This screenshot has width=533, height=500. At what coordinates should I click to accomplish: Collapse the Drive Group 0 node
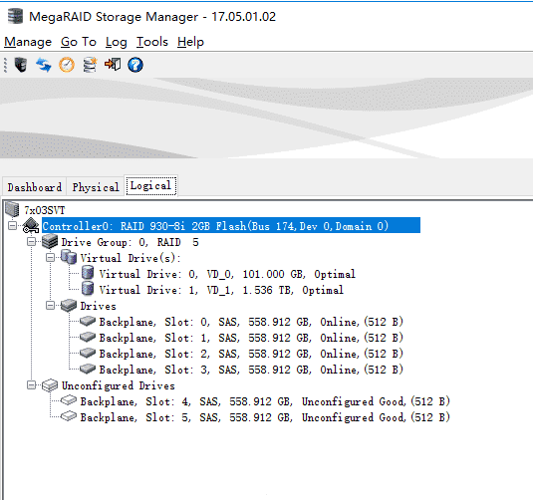pos(31,242)
